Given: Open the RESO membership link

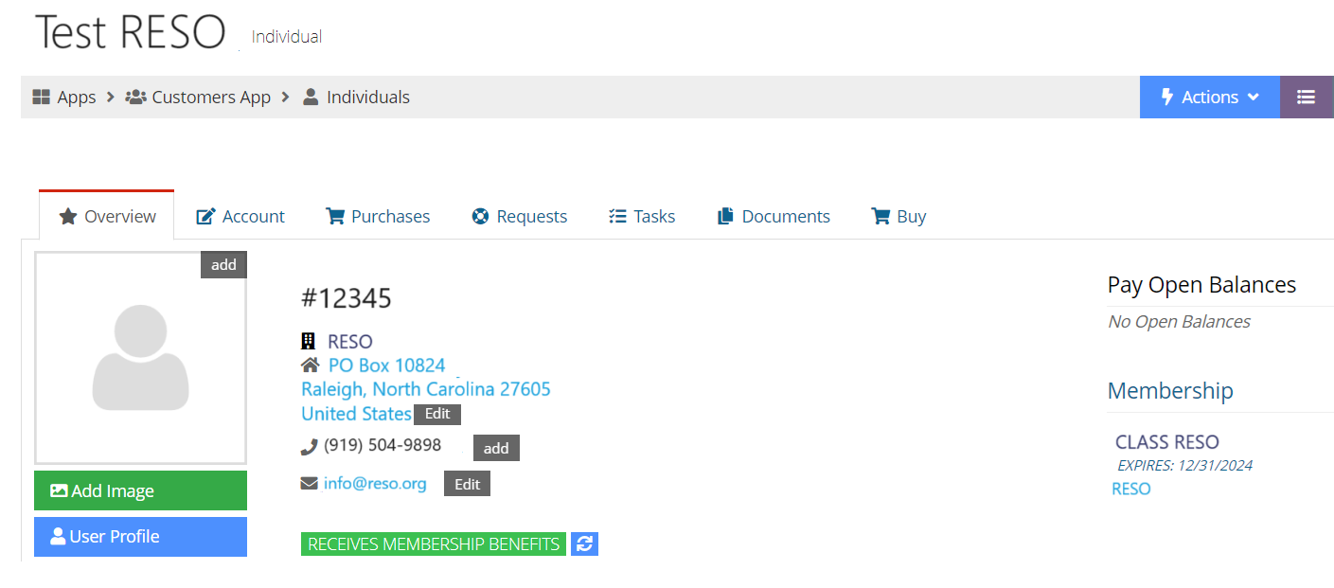Looking at the screenshot, I should [1131, 489].
